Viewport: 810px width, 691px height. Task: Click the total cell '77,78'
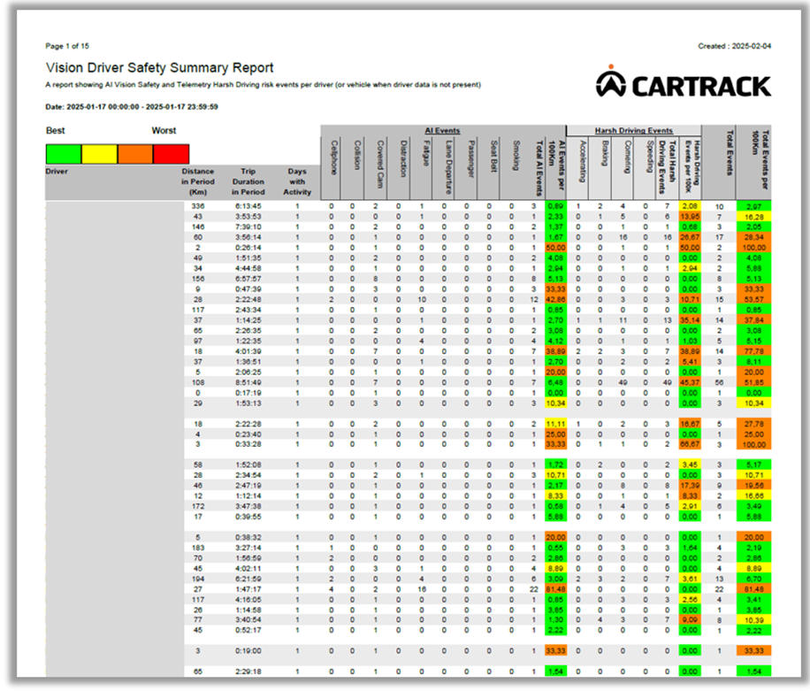tap(753, 351)
